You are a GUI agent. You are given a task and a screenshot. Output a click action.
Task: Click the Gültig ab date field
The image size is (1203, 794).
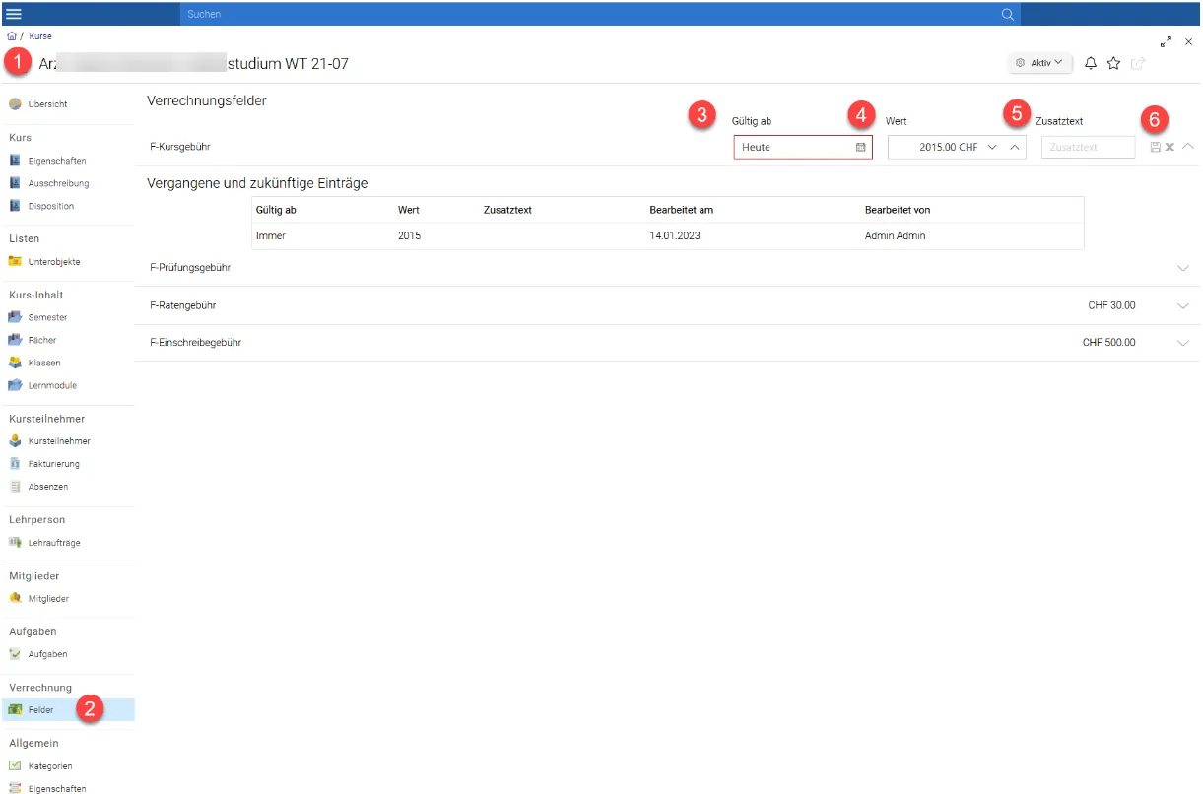803,147
